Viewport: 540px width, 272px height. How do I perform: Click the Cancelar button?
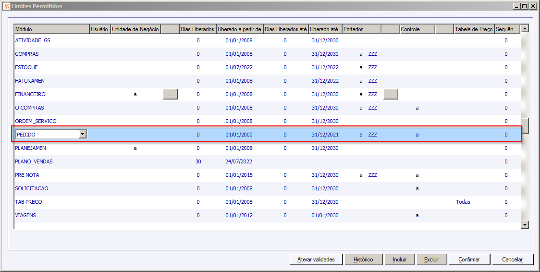pos(512,260)
